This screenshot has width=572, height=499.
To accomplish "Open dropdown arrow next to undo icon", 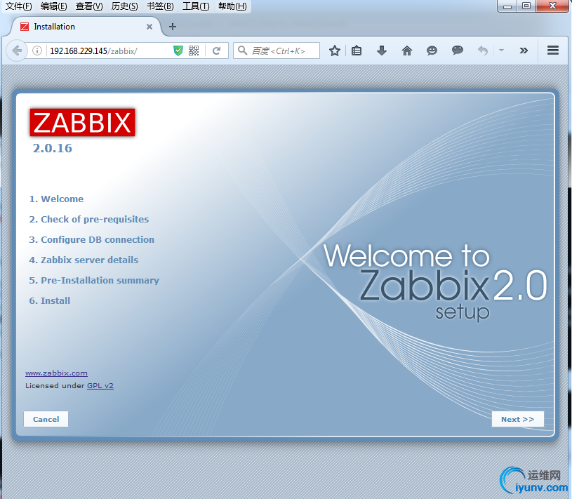I will (502, 51).
